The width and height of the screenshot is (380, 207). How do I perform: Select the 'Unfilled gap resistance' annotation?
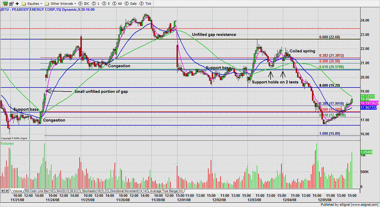coord(214,34)
